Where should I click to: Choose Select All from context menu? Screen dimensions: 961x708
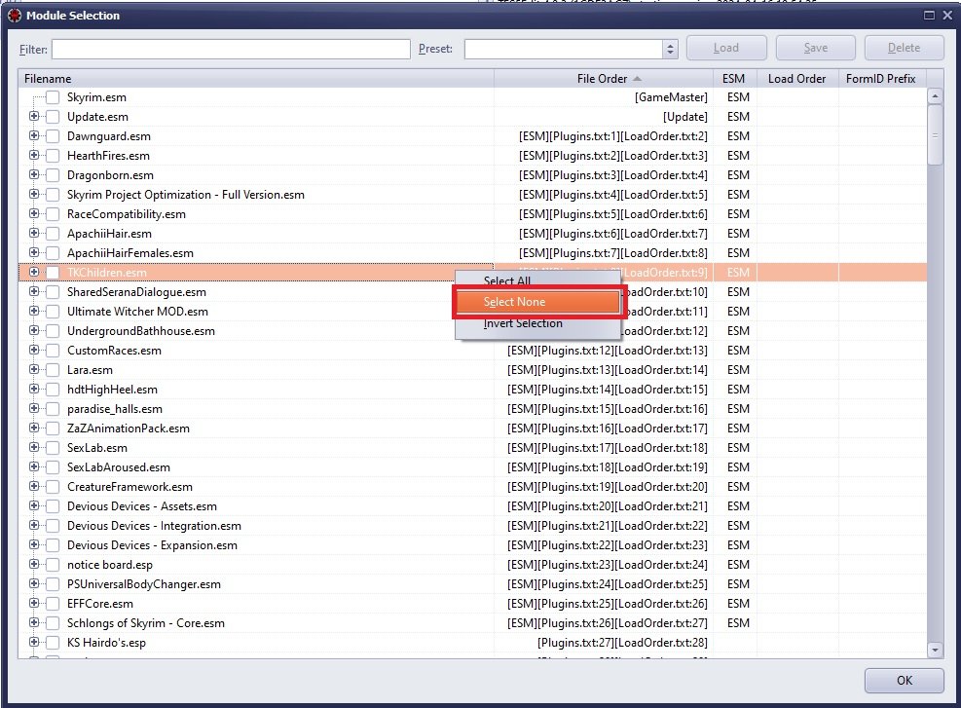[x=507, y=281]
